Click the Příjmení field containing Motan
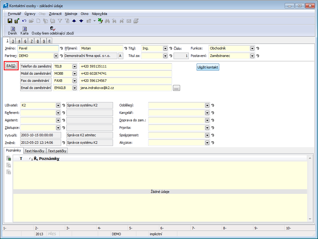The width and height of the screenshot is (318, 239). [101, 49]
